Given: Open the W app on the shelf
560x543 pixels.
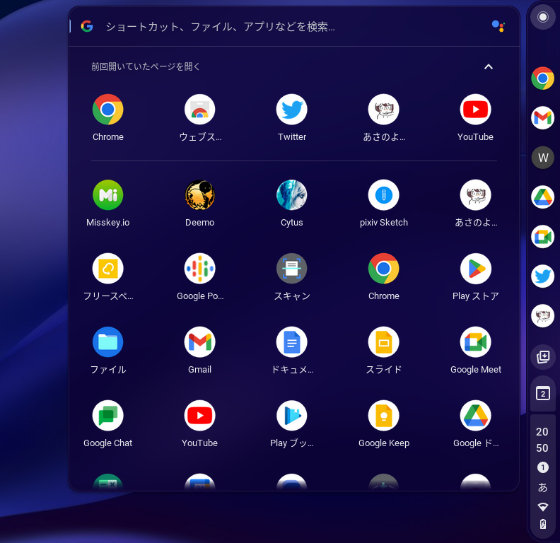Looking at the screenshot, I should [x=542, y=158].
